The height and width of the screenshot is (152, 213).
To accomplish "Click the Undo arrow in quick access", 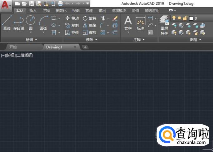I will point(67,3).
